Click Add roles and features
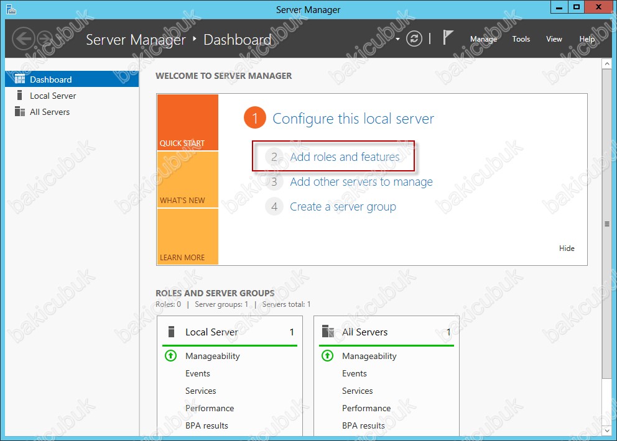 click(x=345, y=157)
